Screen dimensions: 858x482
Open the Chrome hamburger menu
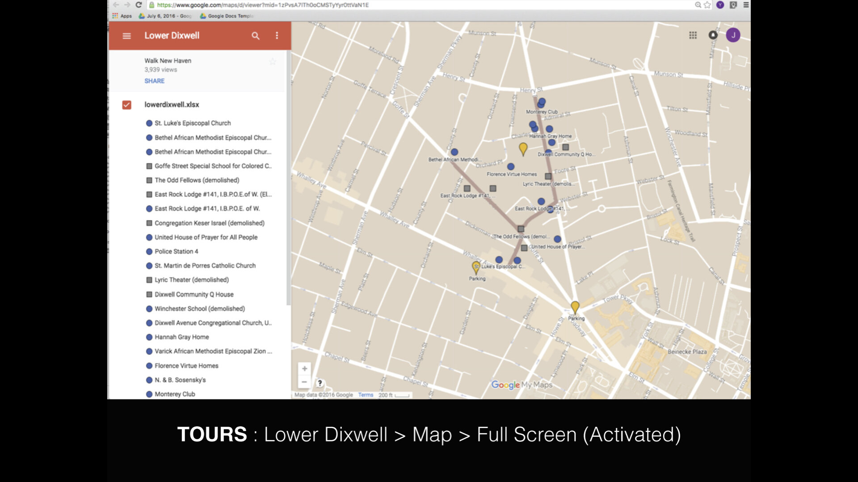[746, 5]
